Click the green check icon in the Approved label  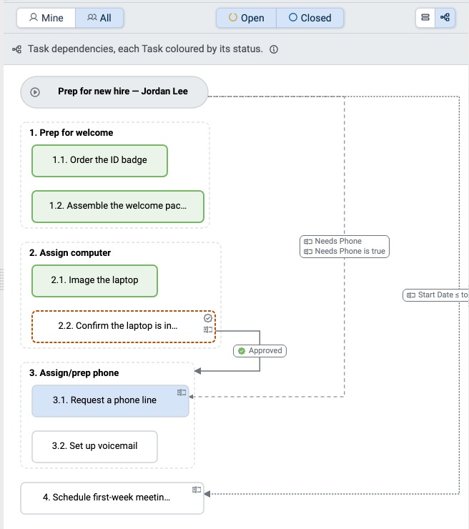pyautogui.click(x=241, y=351)
